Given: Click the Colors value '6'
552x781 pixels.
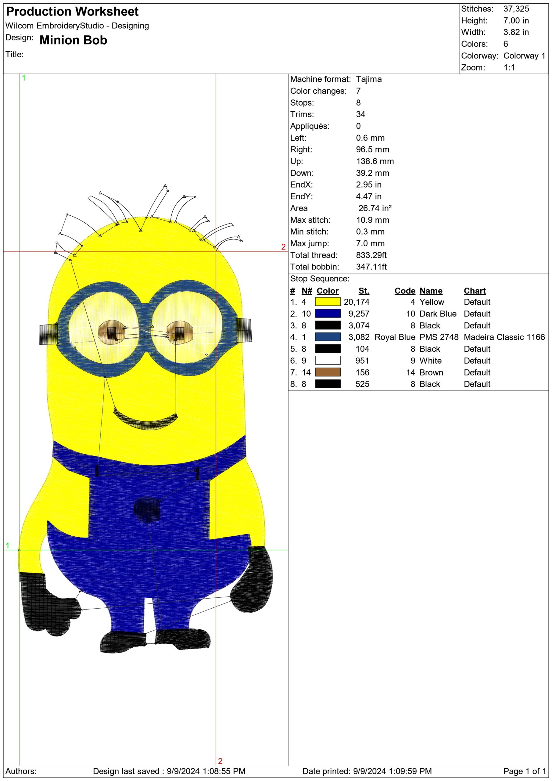Looking at the screenshot, I should click(x=506, y=44).
